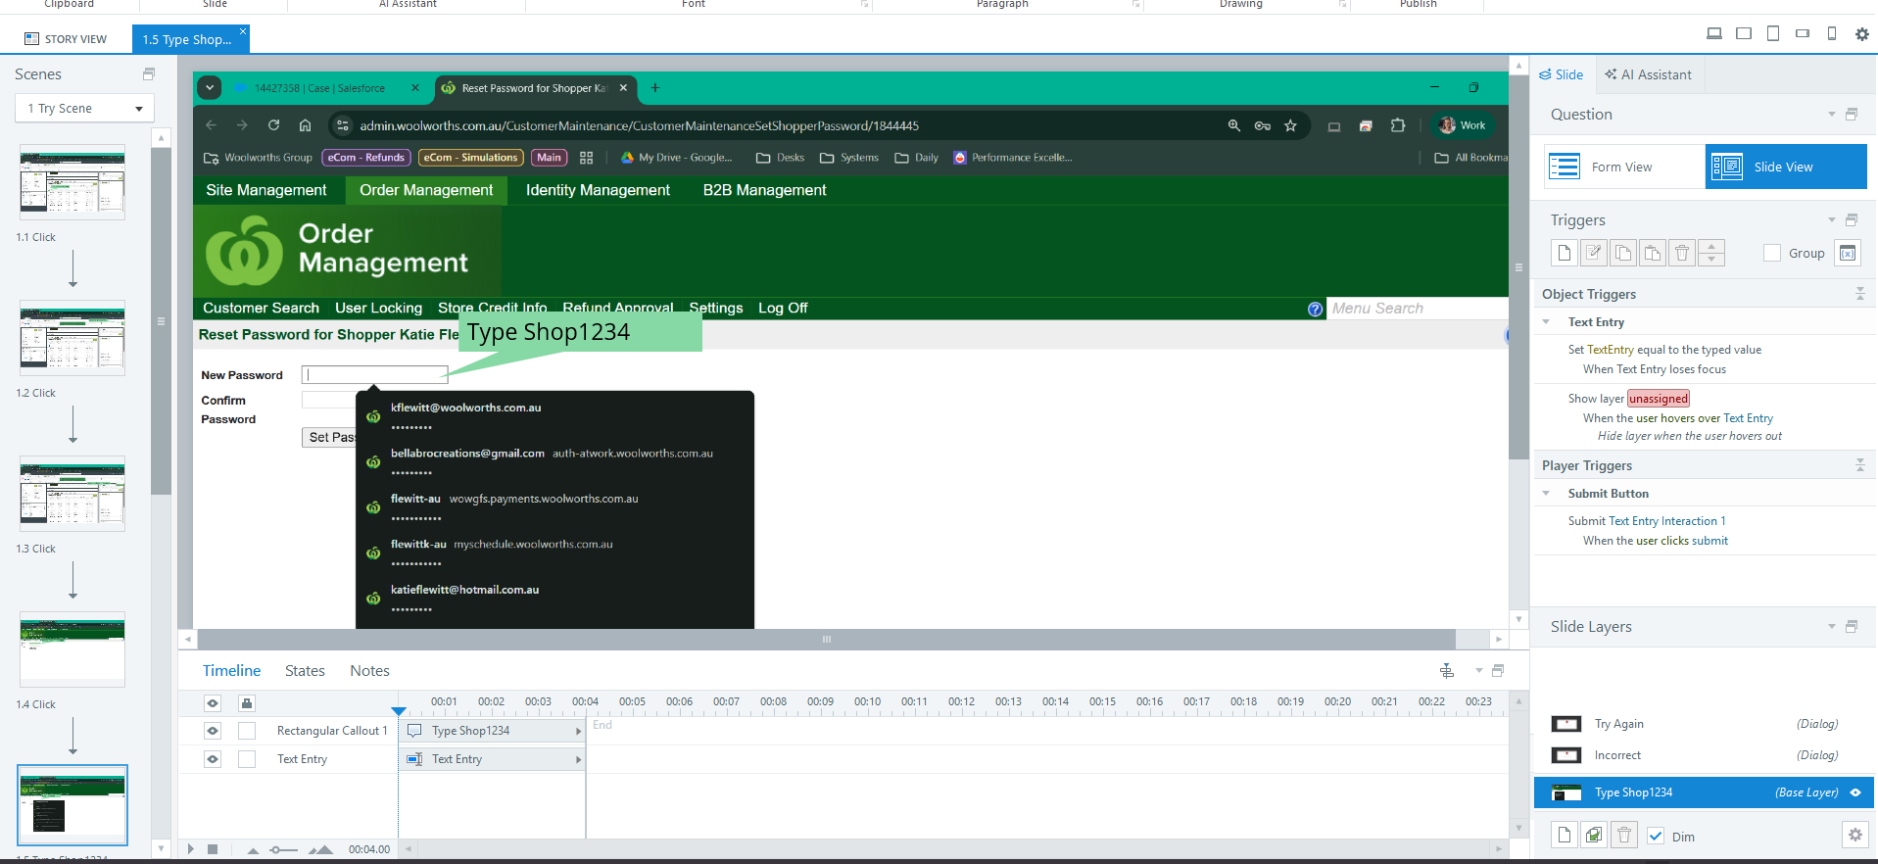The height and width of the screenshot is (864, 1878).
Task: Click the edit trigger icon
Action: point(1594,253)
